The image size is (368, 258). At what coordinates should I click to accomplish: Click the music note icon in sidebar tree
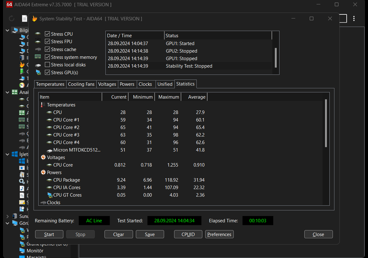(x=22, y=188)
